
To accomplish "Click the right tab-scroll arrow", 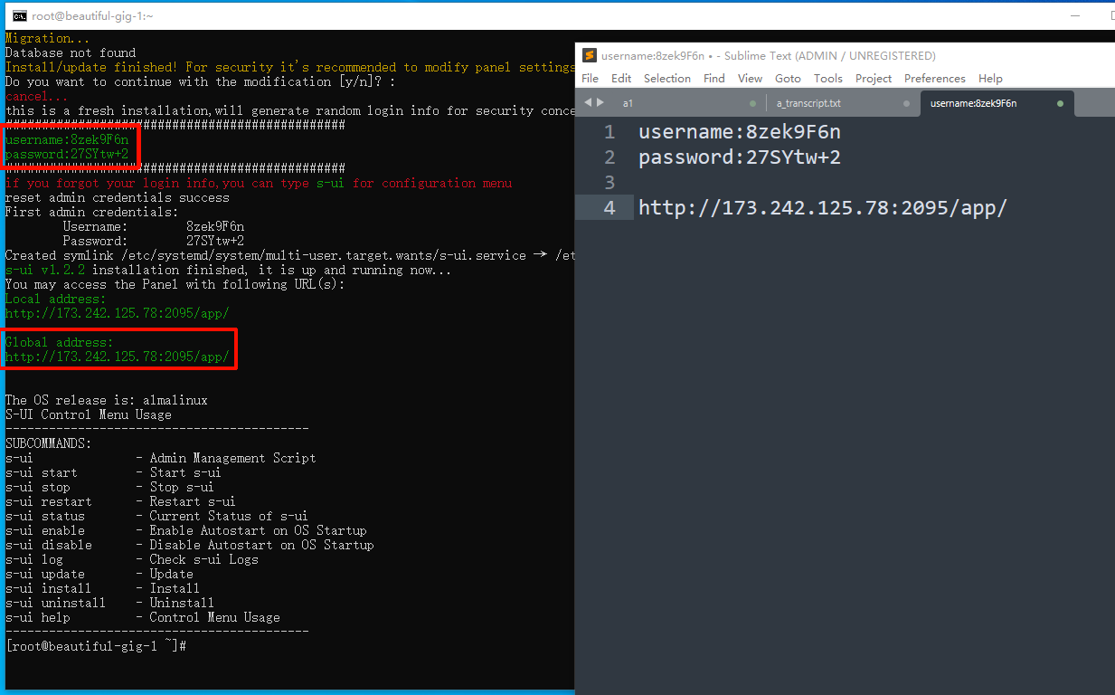I will 600,102.
